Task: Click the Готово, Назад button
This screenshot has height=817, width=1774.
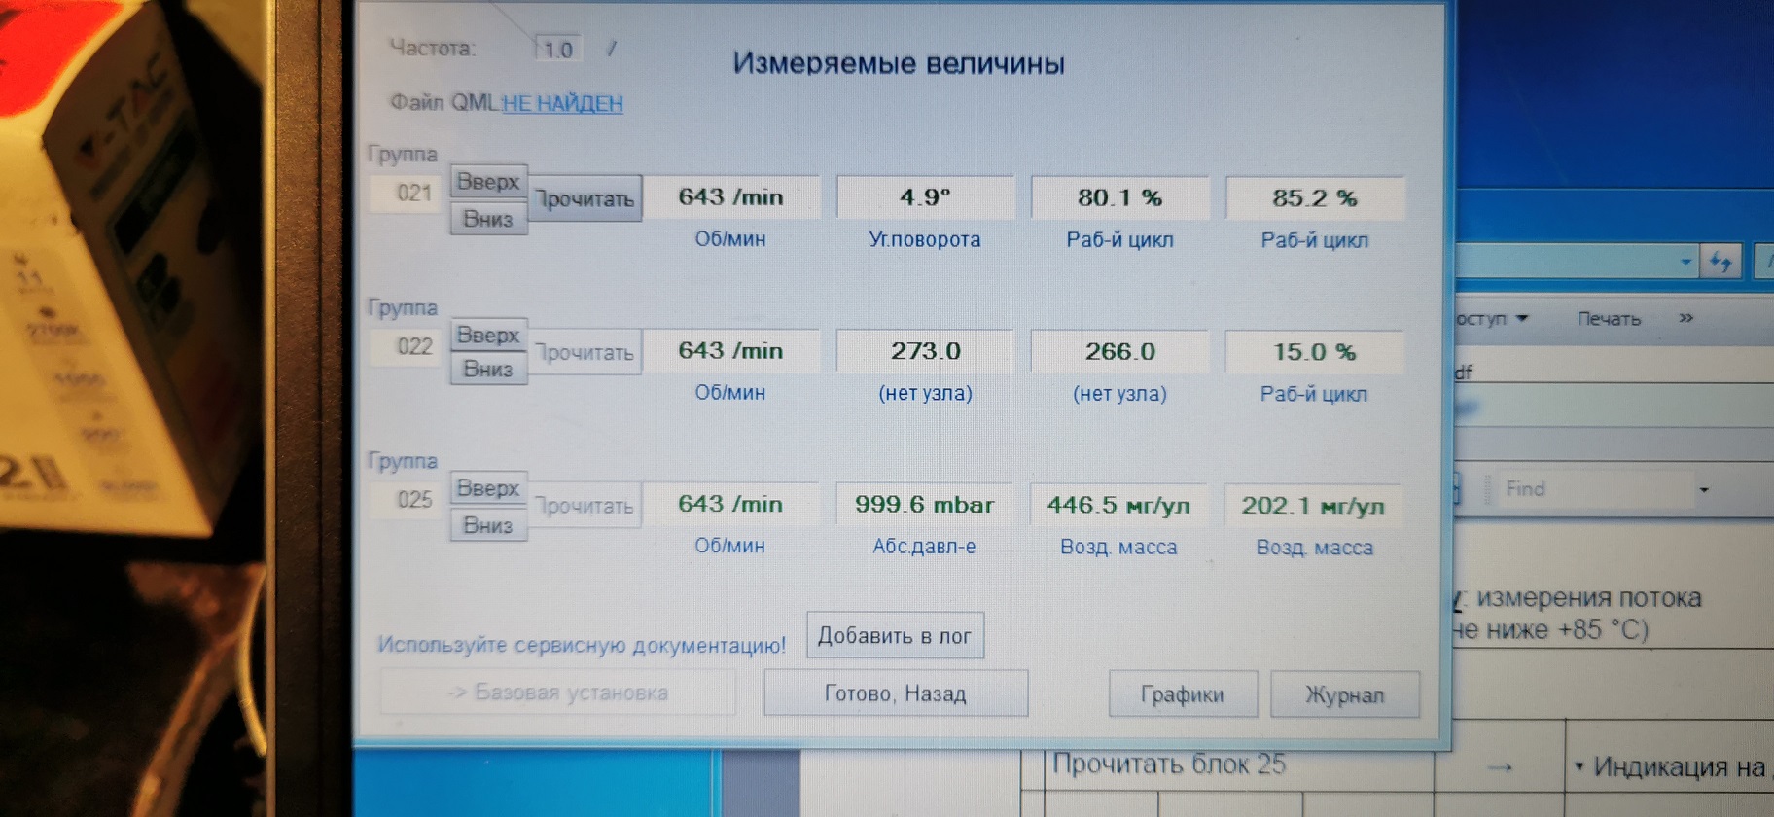Action: [x=895, y=693]
